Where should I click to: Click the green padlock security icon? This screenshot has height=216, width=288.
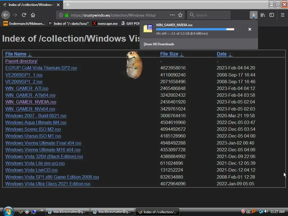(67, 15)
